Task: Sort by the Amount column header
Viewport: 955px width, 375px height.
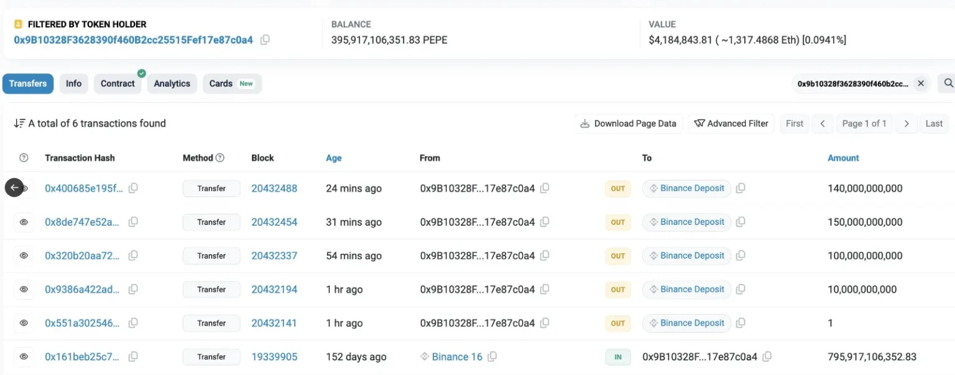Action: [x=843, y=158]
